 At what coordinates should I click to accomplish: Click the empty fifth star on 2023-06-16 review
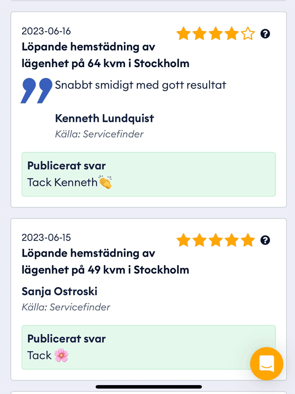248,34
